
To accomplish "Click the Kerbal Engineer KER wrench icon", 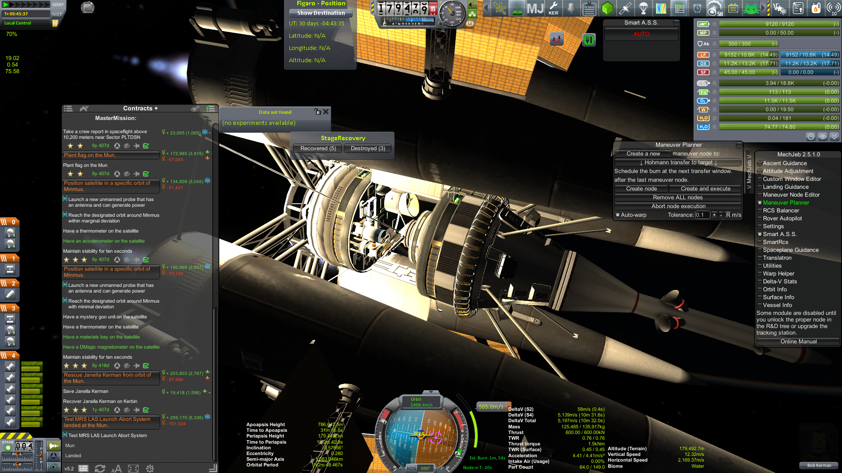I will (553, 8).
